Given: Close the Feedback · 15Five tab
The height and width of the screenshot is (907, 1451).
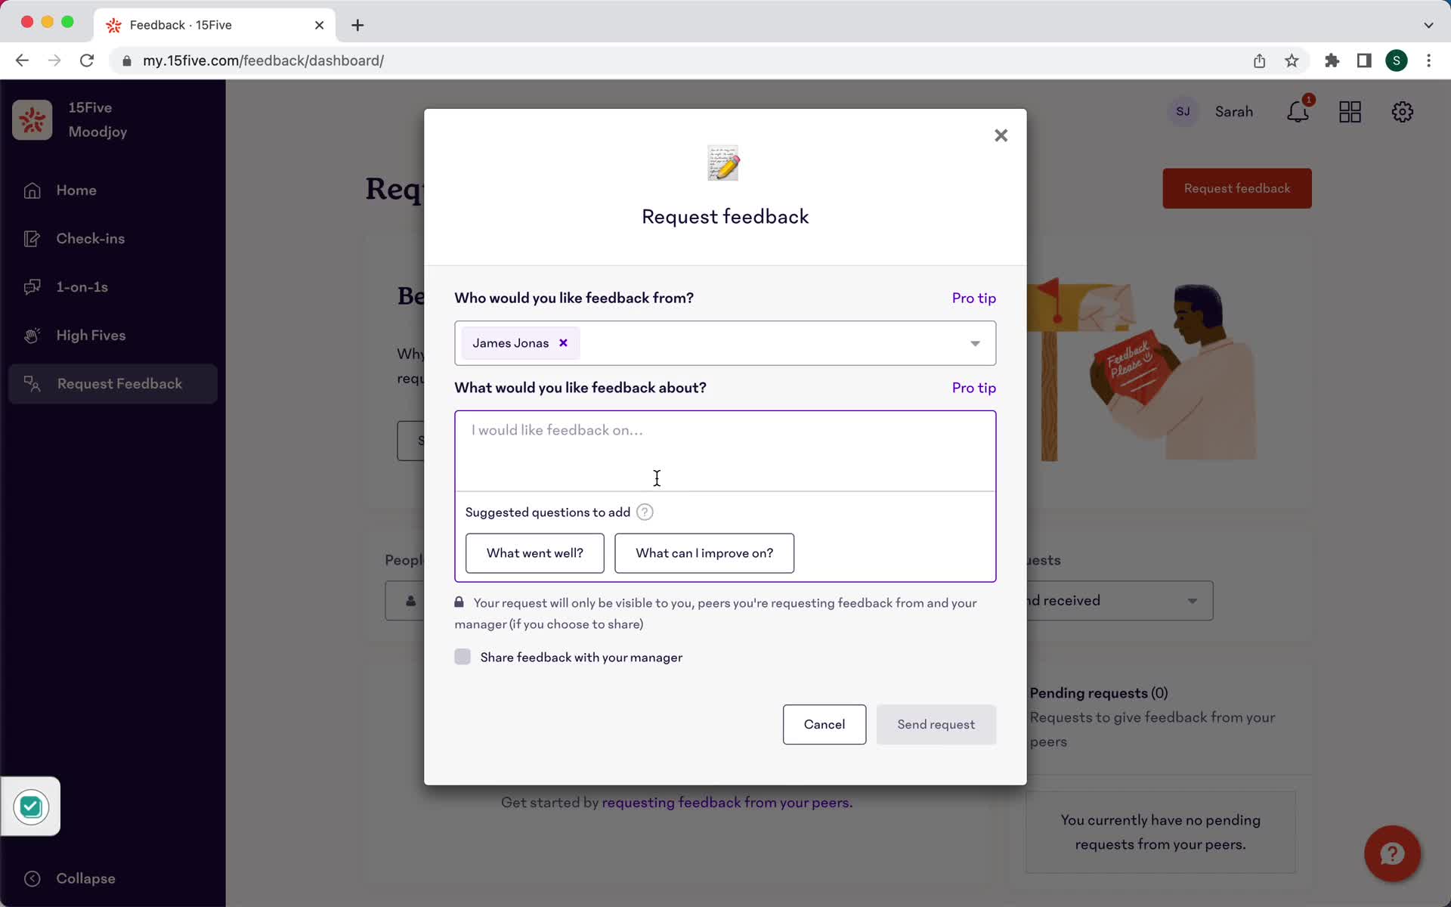Looking at the screenshot, I should [x=319, y=25].
